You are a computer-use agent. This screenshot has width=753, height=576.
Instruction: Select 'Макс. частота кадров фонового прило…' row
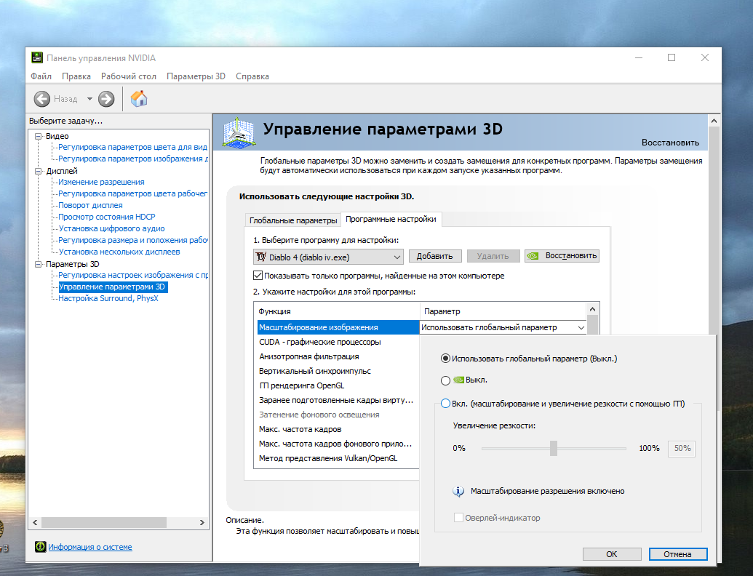(x=338, y=444)
